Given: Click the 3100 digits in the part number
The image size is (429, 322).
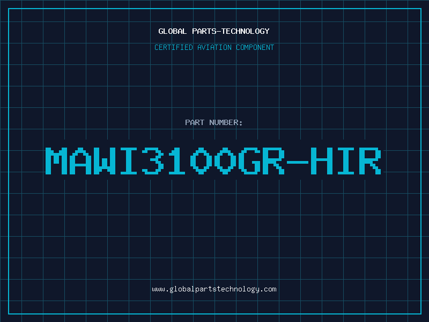Looking at the screenshot, I should pyautogui.click(x=189, y=161).
